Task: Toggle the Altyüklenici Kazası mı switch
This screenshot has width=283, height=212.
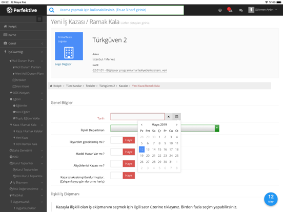Action: tap(123, 164)
